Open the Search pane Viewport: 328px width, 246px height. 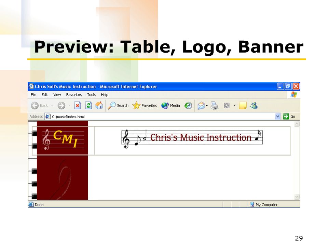click(x=118, y=106)
